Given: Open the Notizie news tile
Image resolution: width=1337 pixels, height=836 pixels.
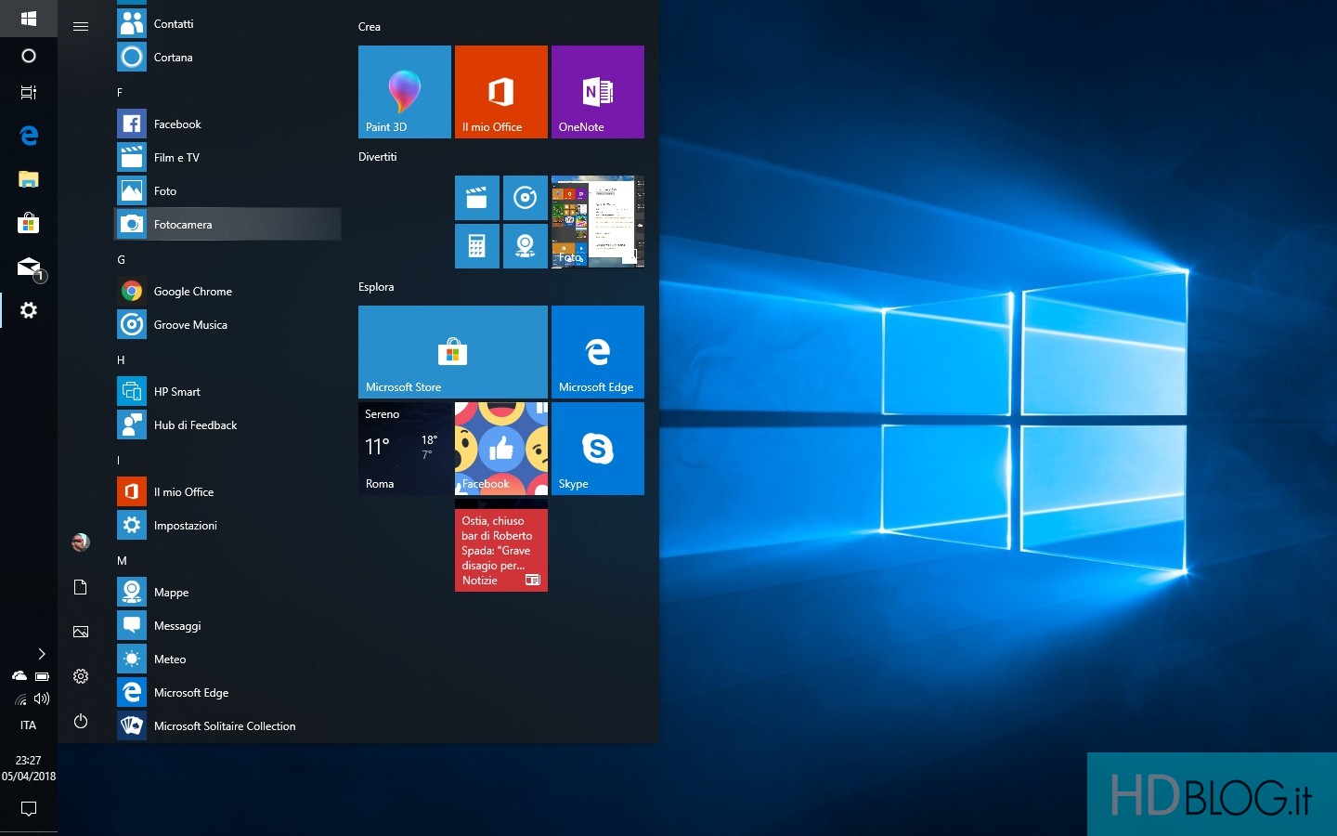Looking at the screenshot, I should tap(501, 545).
